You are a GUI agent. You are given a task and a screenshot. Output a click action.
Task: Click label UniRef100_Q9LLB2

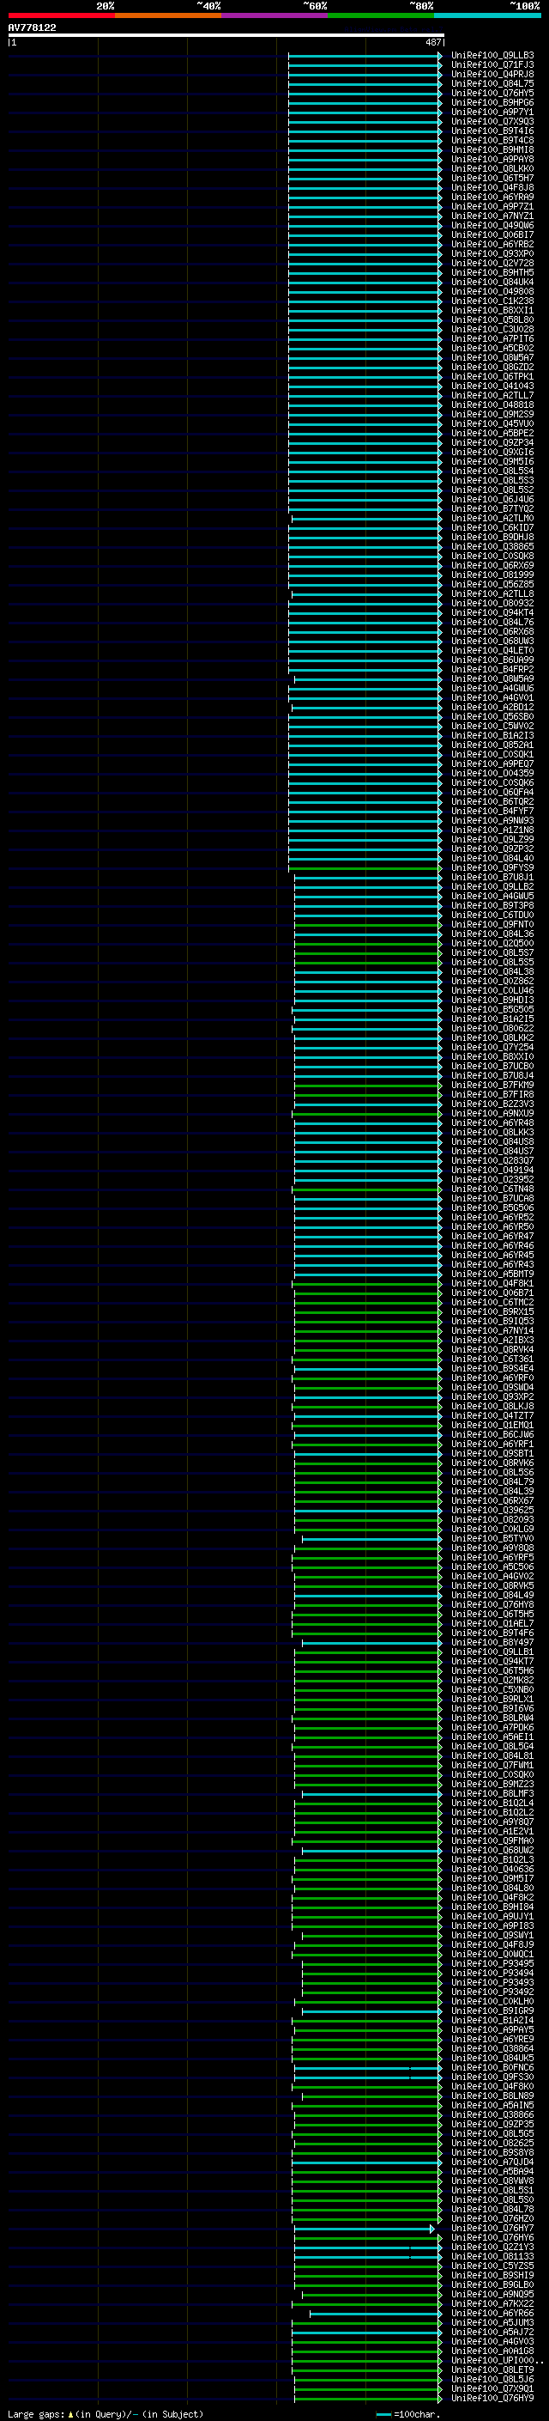coord(492,886)
